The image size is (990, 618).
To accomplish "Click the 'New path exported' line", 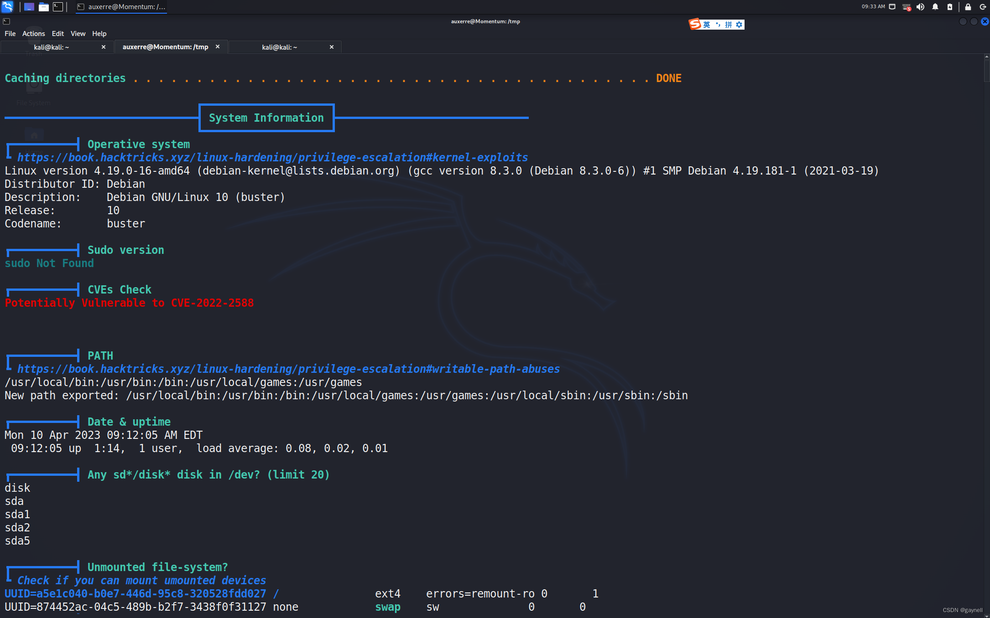I will tap(346, 396).
